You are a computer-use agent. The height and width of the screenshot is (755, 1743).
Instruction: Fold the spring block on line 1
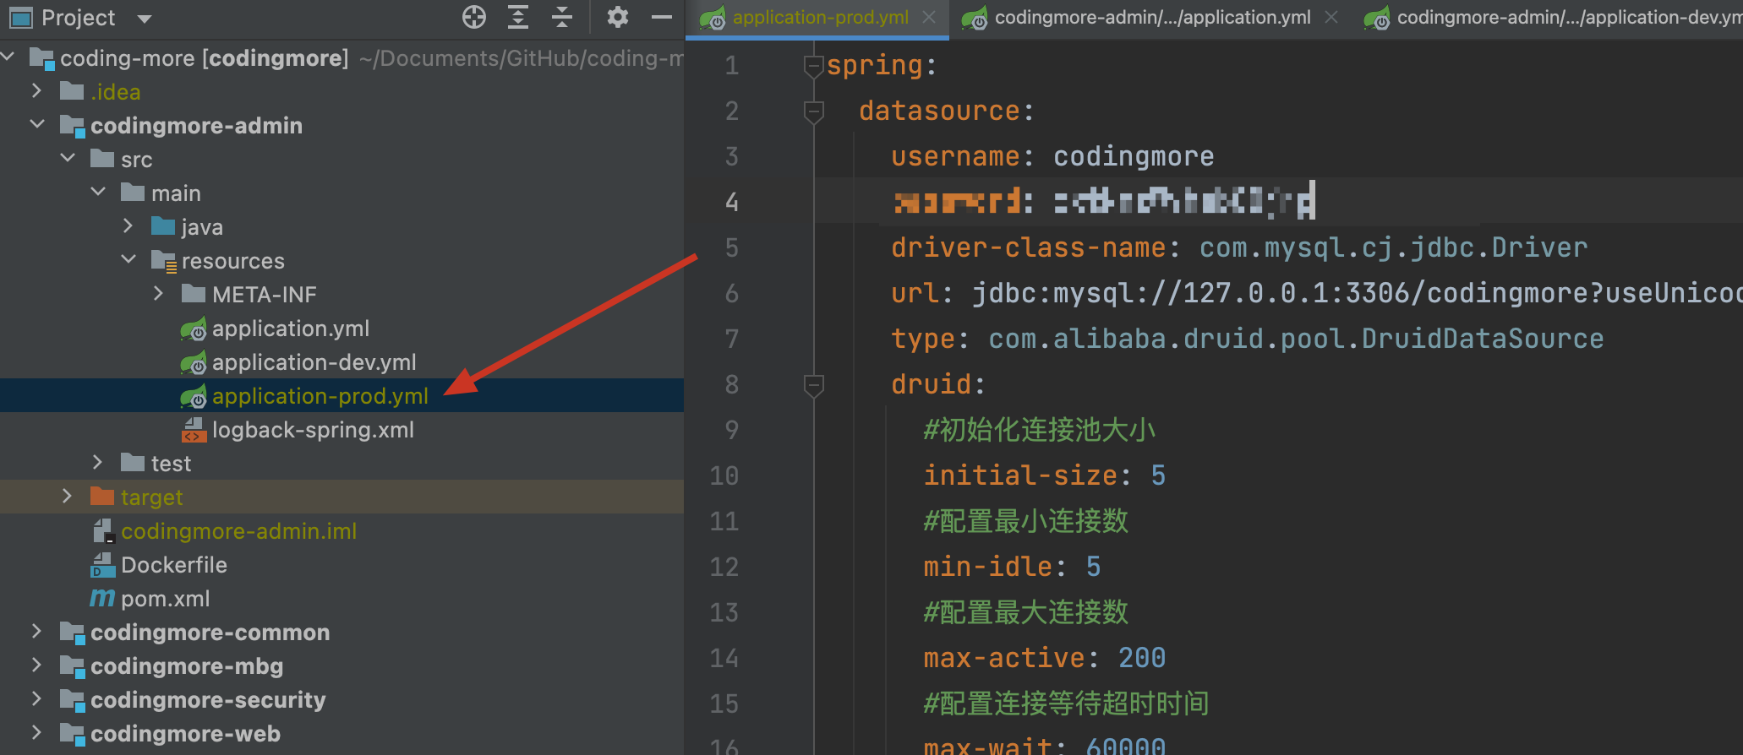813,66
